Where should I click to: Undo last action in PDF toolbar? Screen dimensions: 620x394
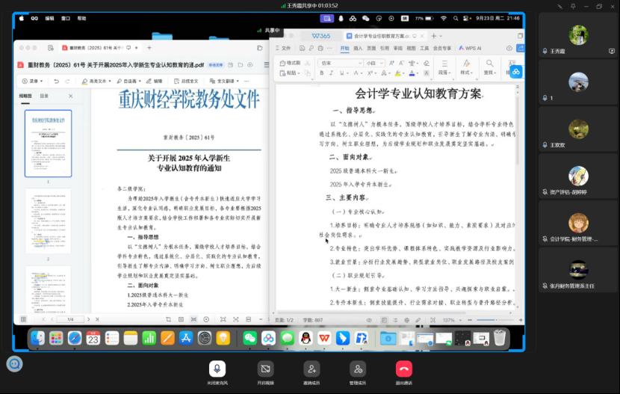tap(56, 81)
